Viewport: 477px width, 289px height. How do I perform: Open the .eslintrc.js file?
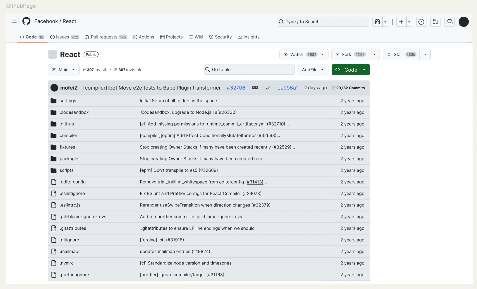70,205
